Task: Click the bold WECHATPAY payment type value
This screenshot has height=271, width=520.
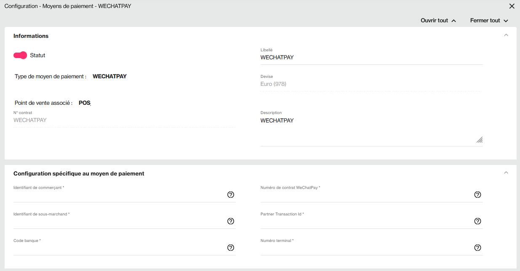Action: click(109, 77)
